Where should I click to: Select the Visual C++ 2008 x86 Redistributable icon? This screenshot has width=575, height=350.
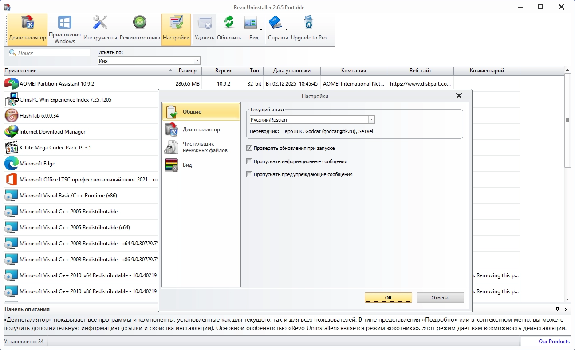(x=11, y=259)
